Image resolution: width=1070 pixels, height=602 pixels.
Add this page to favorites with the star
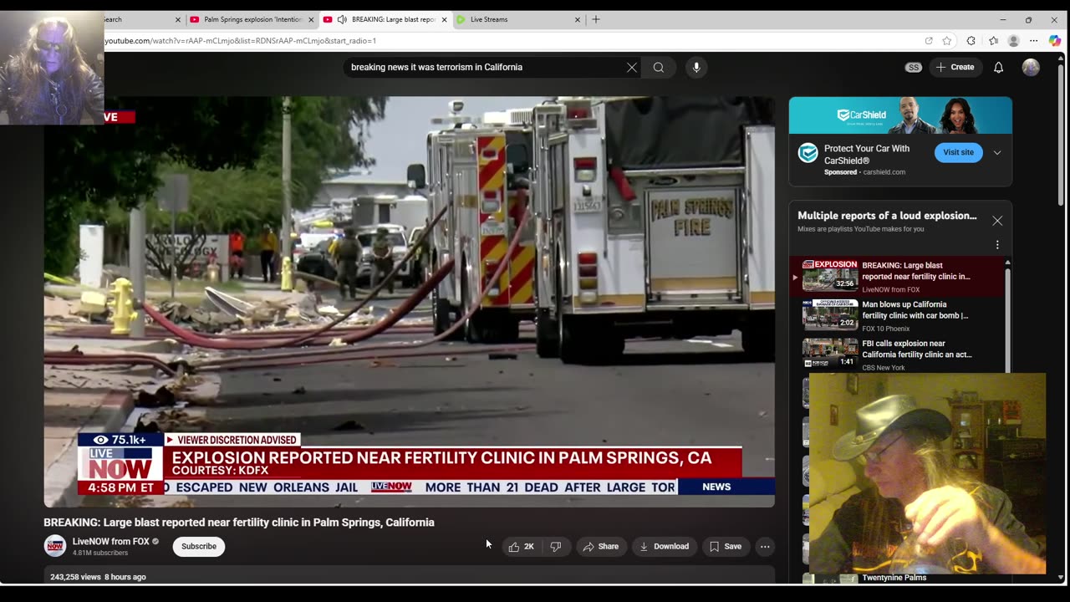click(x=947, y=40)
